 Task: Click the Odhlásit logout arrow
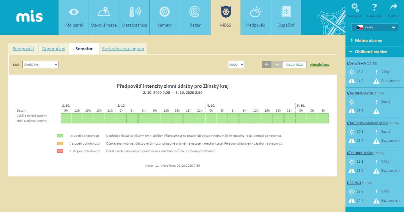(394, 8)
